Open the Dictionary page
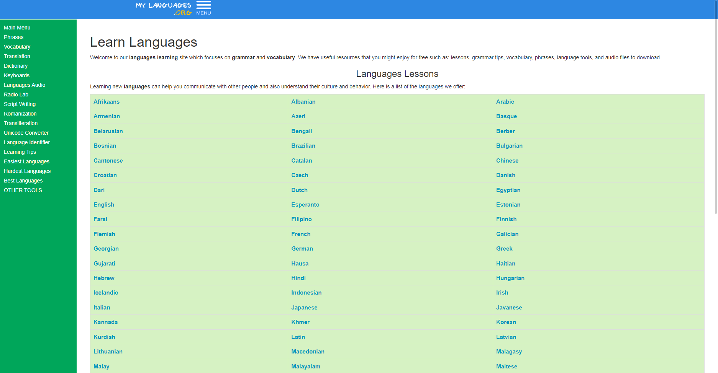This screenshot has height=373, width=718. pos(15,66)
